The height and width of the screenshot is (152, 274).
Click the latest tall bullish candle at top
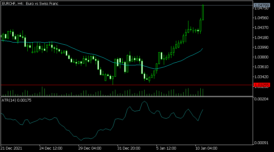coord(203,12)
